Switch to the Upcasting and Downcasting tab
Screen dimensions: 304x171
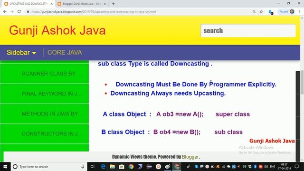click(28, 4)
